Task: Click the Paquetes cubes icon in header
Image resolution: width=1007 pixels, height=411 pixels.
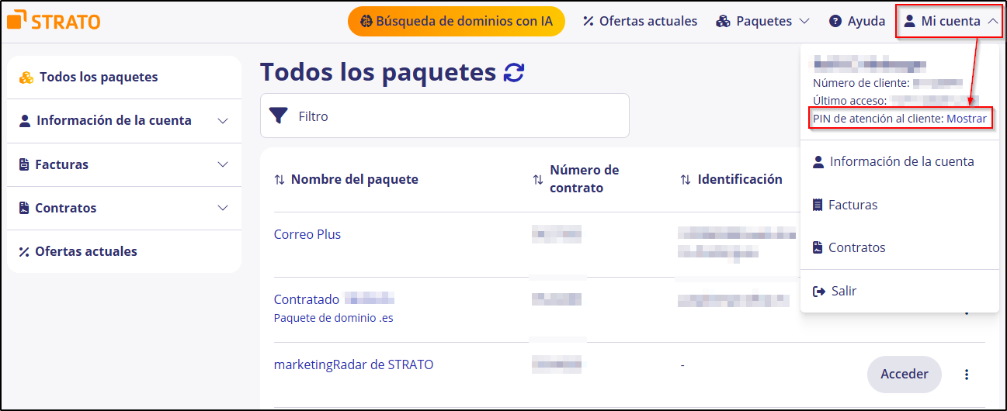Action: (723, 21)
